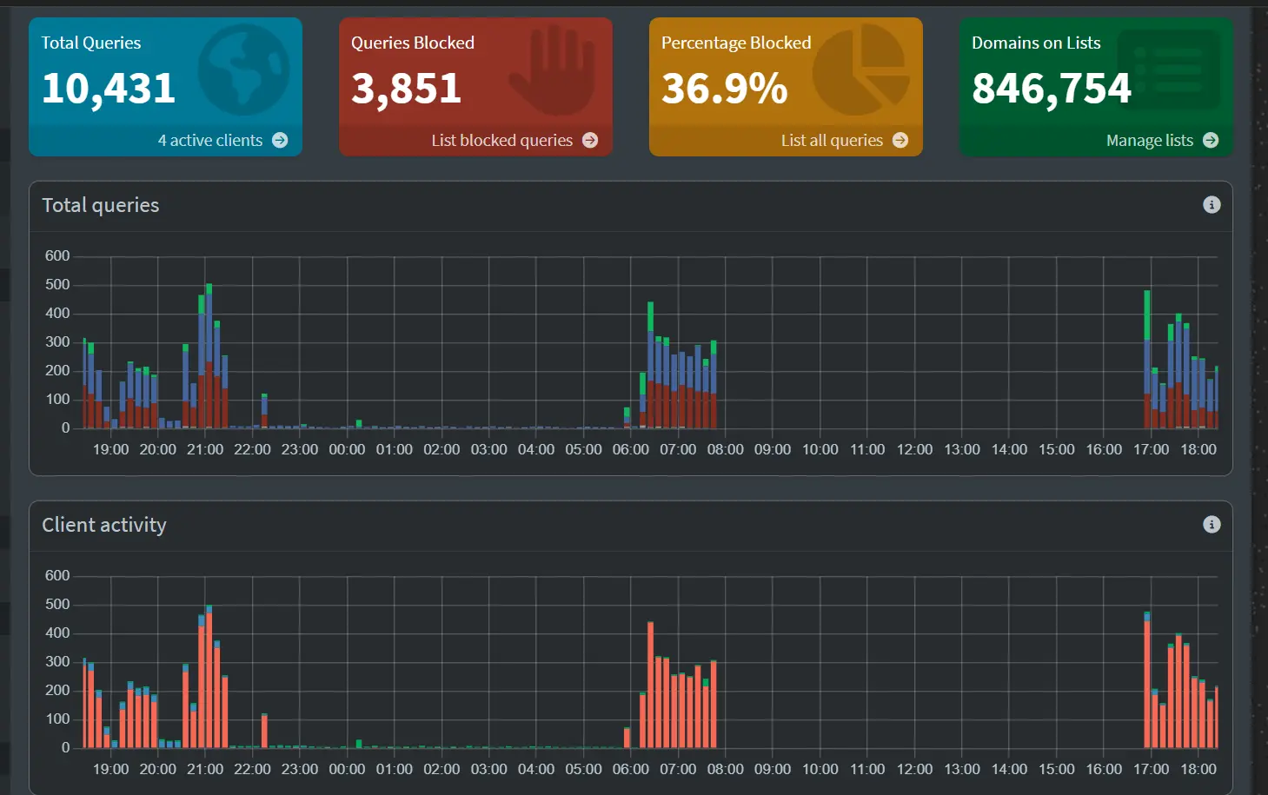
Task: Click the 21:00 peak bar in Total queries chart
Action: pos(209,355)
